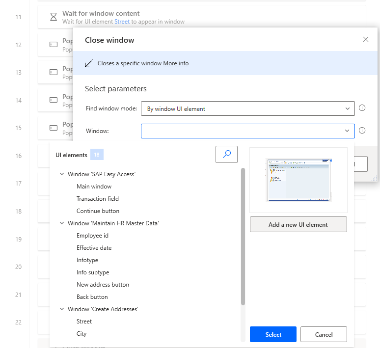Select Continue button tree item
Viewport: 380px width, 348px height.
coord(98,211)
